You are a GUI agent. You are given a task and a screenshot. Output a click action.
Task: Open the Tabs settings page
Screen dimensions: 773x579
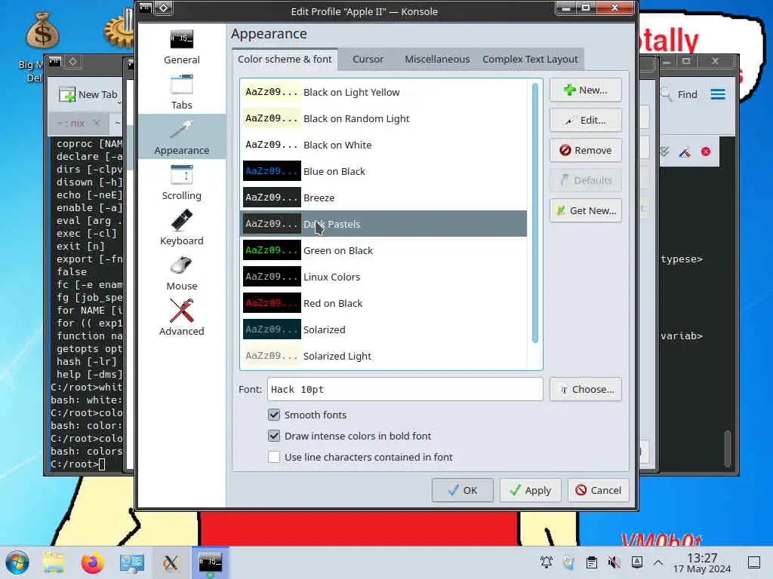click(x=181, y=93)
